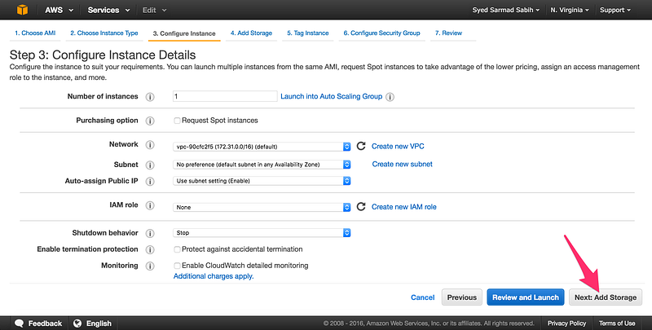Click Next: Add Storage button

[x=606, y=297]
